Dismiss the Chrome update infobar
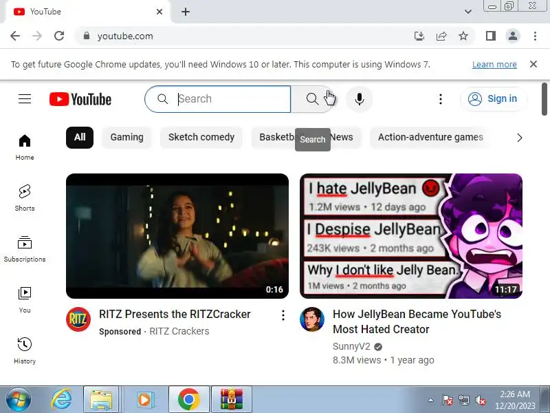Viewport: 550px width, 413px height. (x=533, y=64)
